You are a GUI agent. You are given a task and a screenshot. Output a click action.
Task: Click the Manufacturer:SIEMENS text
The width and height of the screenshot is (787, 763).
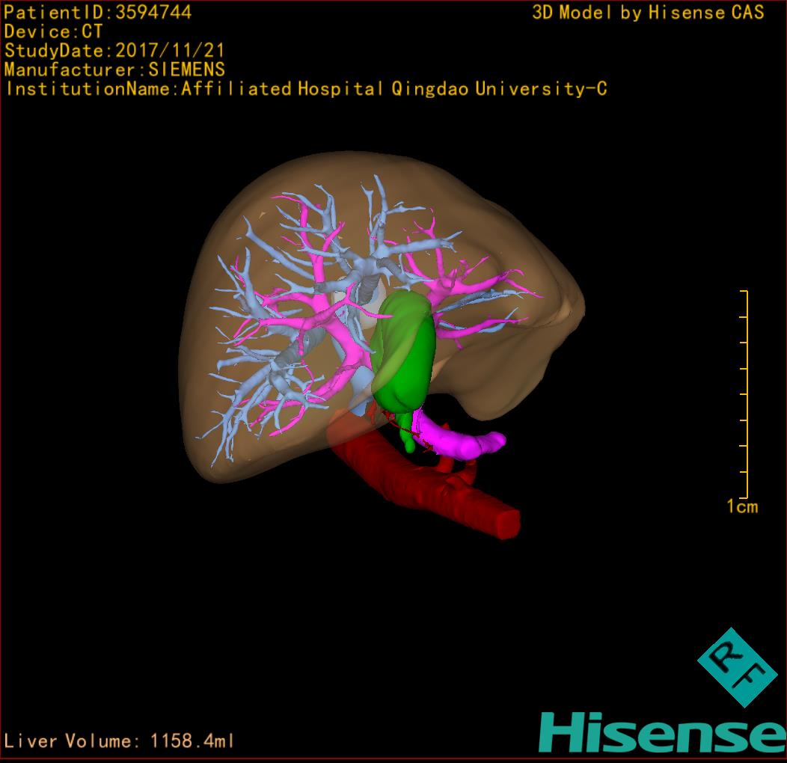tap(114, 70)
